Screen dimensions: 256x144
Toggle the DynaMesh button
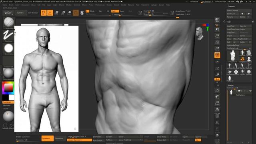48,138
